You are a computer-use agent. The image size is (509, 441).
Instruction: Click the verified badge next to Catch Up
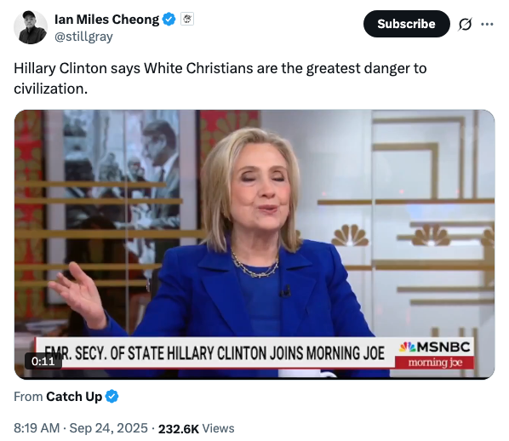(112, 397)
